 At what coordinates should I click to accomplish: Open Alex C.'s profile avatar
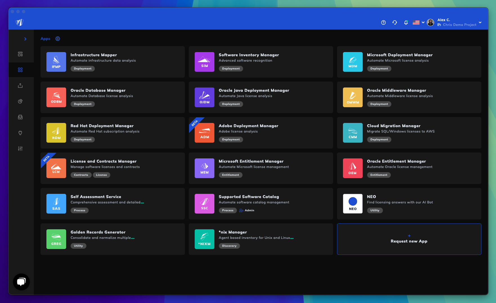point(430,23)
